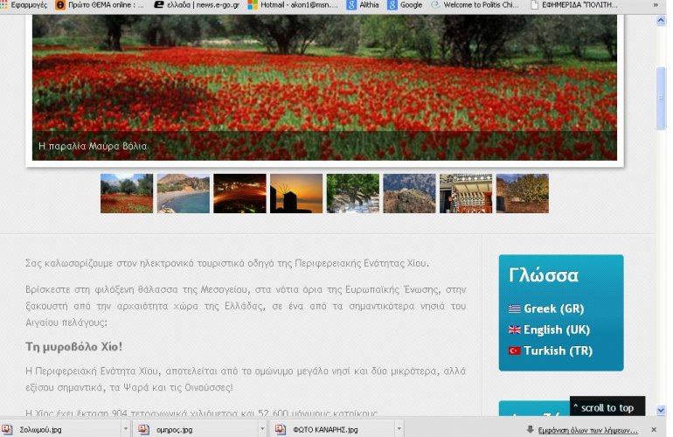
Task: Open ελλάδα news.e-go.gr bookmark
Action: 198,5
